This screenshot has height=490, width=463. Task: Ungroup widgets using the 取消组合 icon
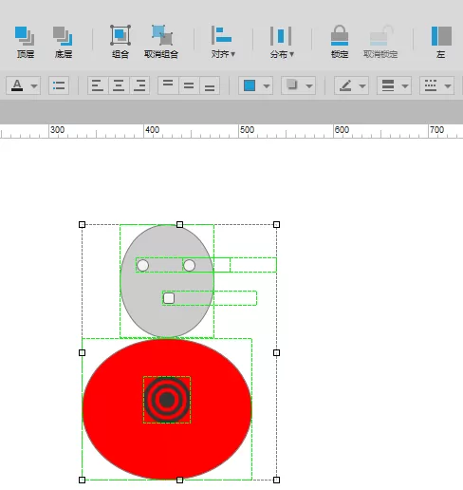(x=161, y=42)
